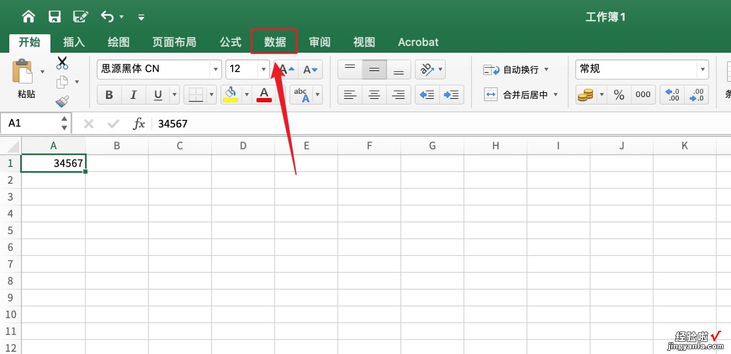The height and width of the screenshot is (354, 731).
Task: Apply thousands separator 000
Action: (643, 95)
